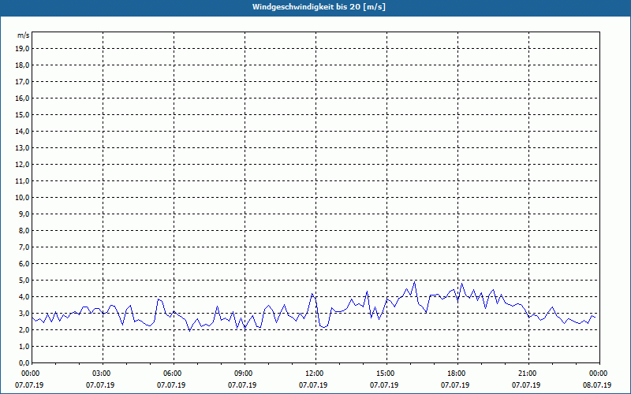This screenshot has width=631, height=394.
Task: Click the 17,0 y-axis label
Action: pos(23,82)
